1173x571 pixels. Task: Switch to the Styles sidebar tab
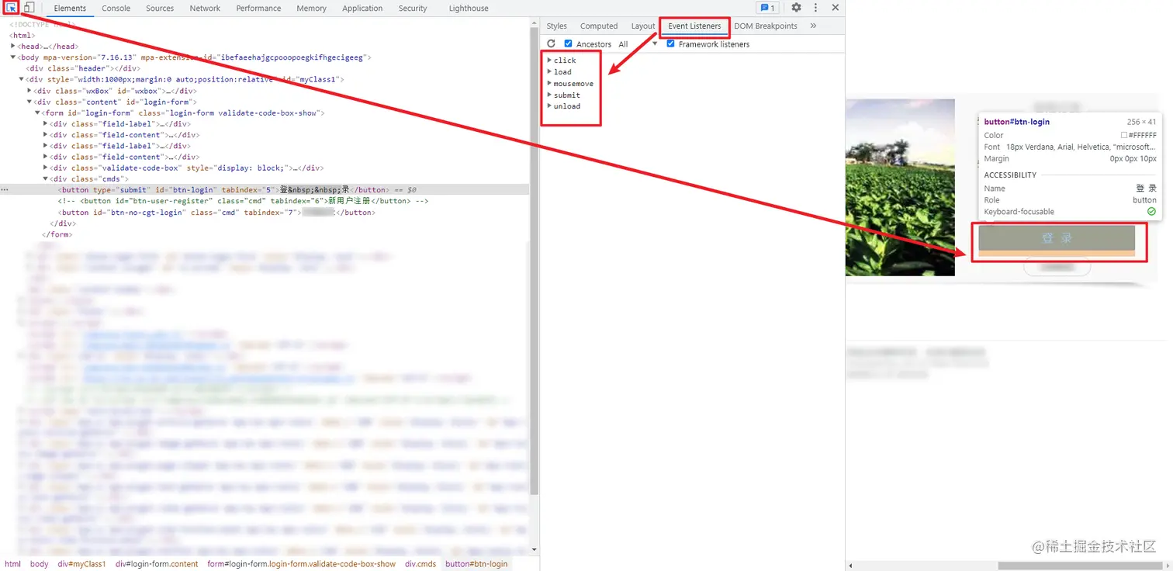tap(556, 26)
